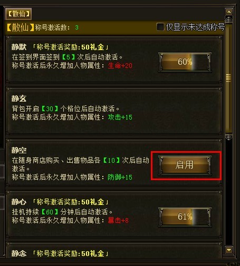This screenshot has height=266, width=240.
Task: Click the ornate lower end cap of scrollbar
Action: (x=229, y=137)
